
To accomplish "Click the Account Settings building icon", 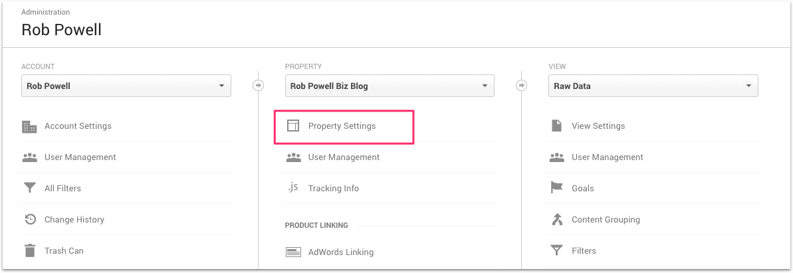I will coord(29,126).
